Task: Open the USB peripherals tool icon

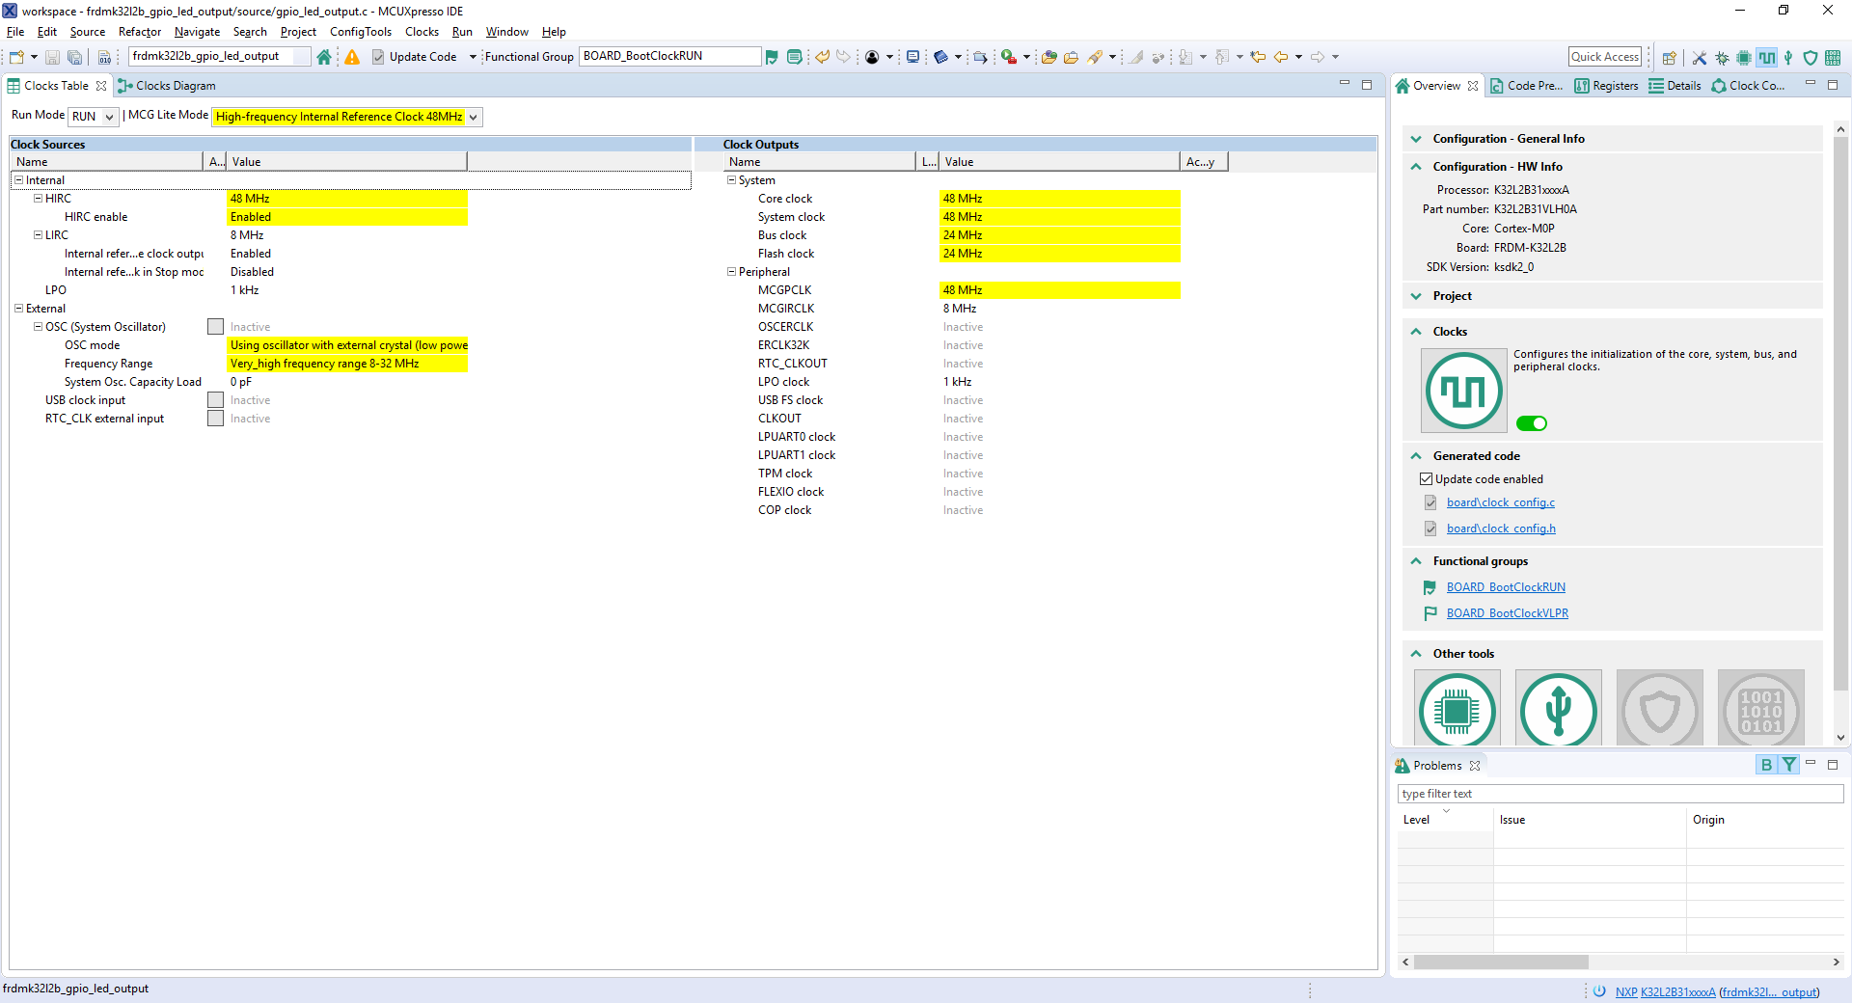Action: [1558, 711]
